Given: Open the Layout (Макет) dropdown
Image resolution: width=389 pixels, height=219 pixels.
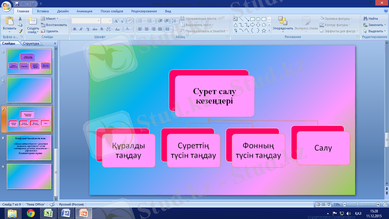Looking at the screenshot, I should tap(51, 18).
